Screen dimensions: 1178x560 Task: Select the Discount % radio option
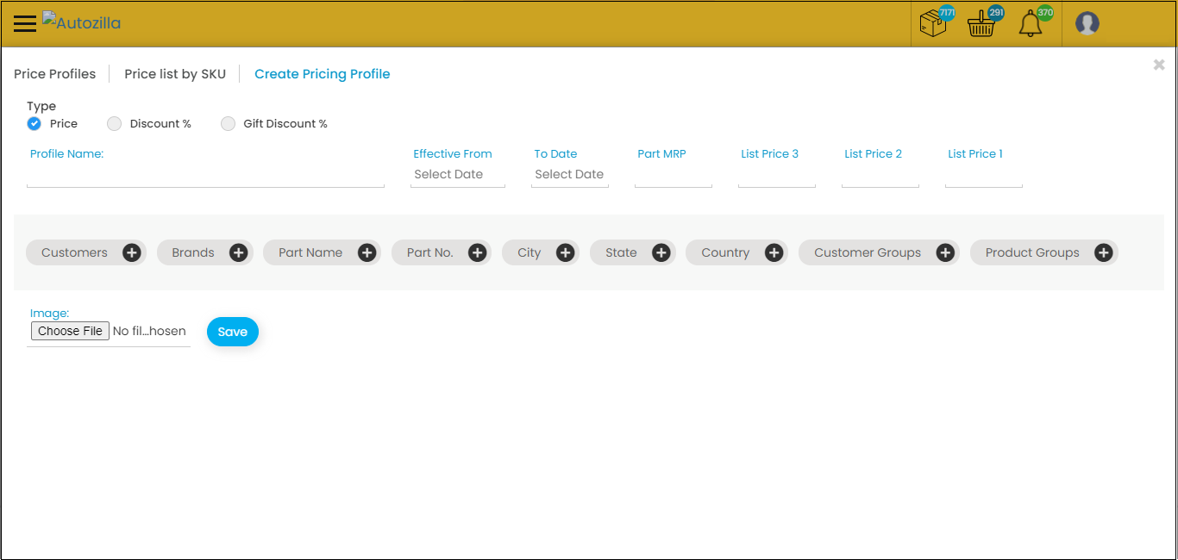pyautogui.click(x=115, y=124)
